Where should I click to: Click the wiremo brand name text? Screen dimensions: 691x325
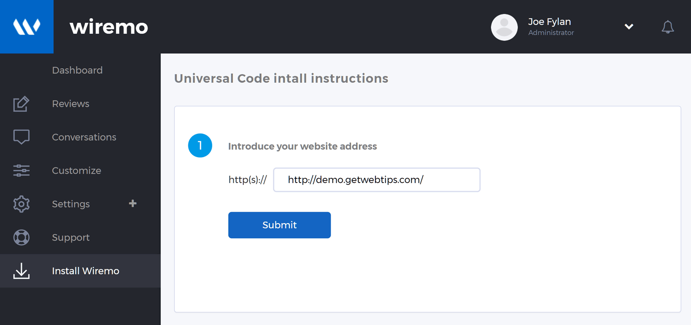[x=109, y=27]
